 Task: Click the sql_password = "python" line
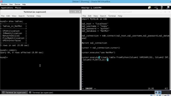(x=96, y=29)
